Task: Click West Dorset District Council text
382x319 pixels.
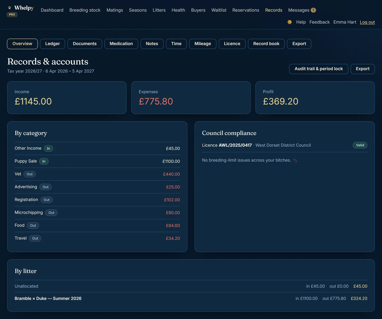Action: [x=283, y=145]
